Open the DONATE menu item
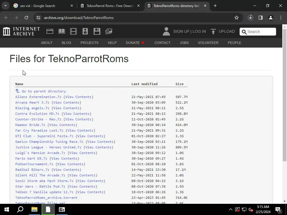The height and width of the screenshot is (215, 287). tap(135, 43)
